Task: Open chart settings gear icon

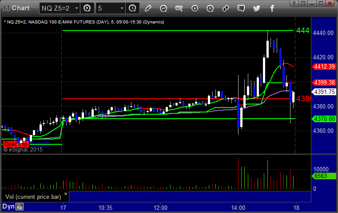Action: 87,8
